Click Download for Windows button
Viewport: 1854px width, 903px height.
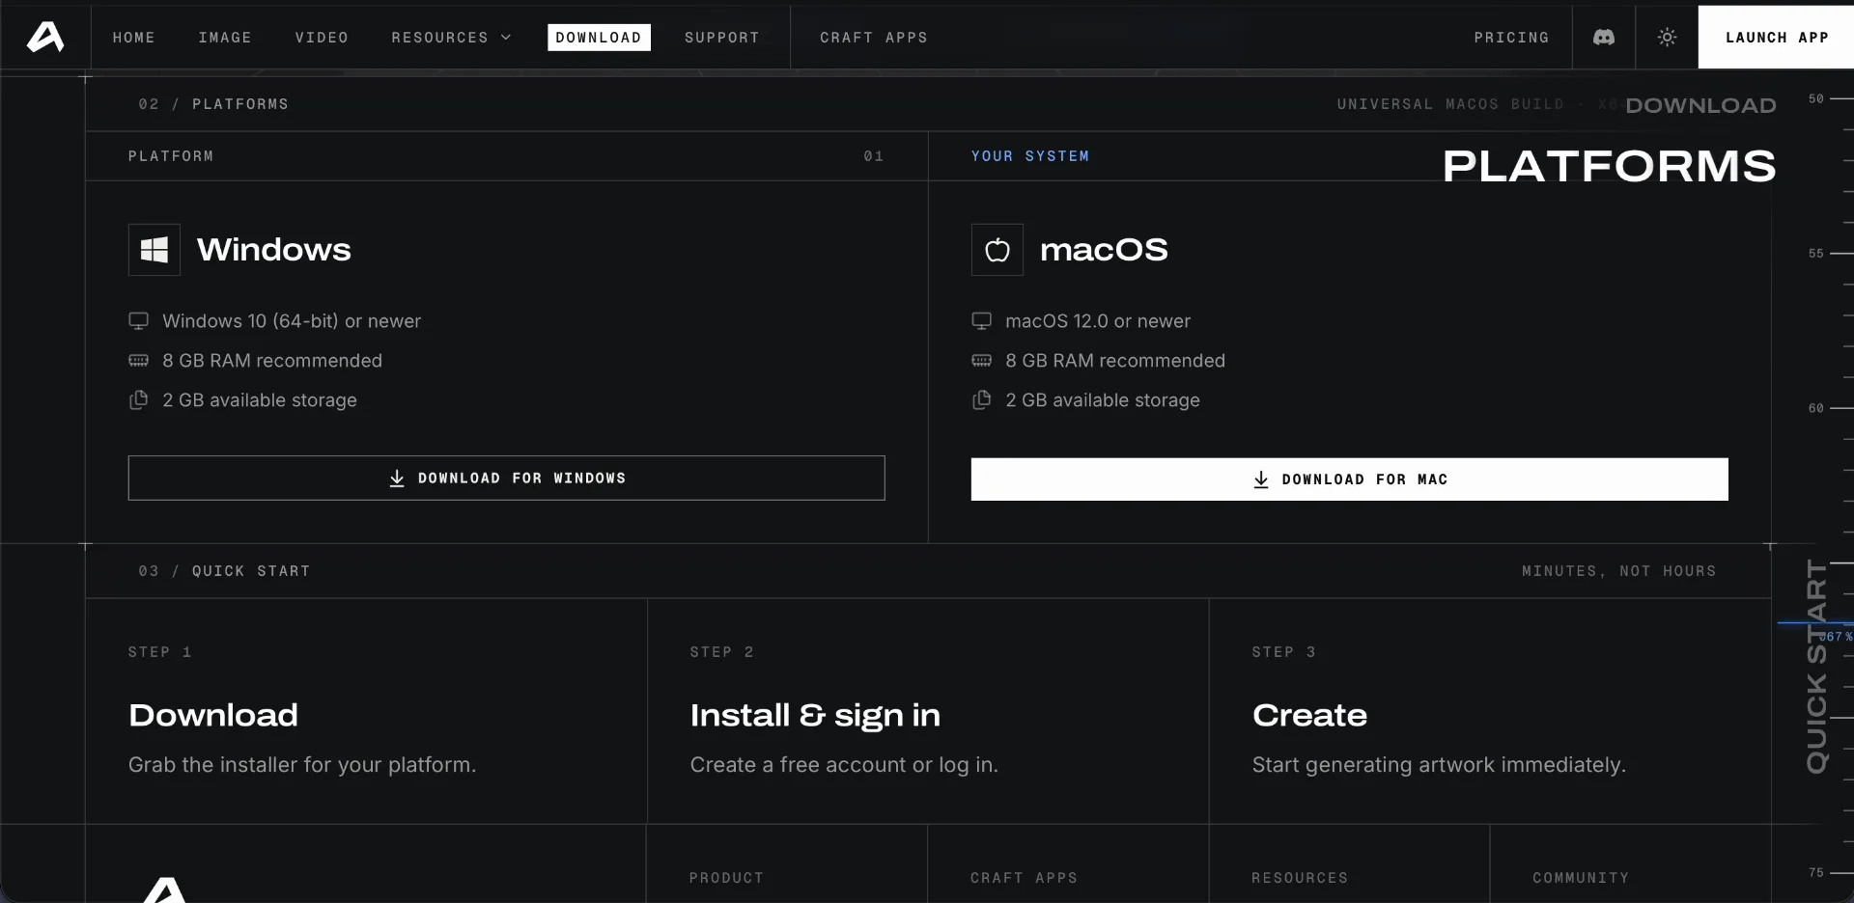click(507, 478)
